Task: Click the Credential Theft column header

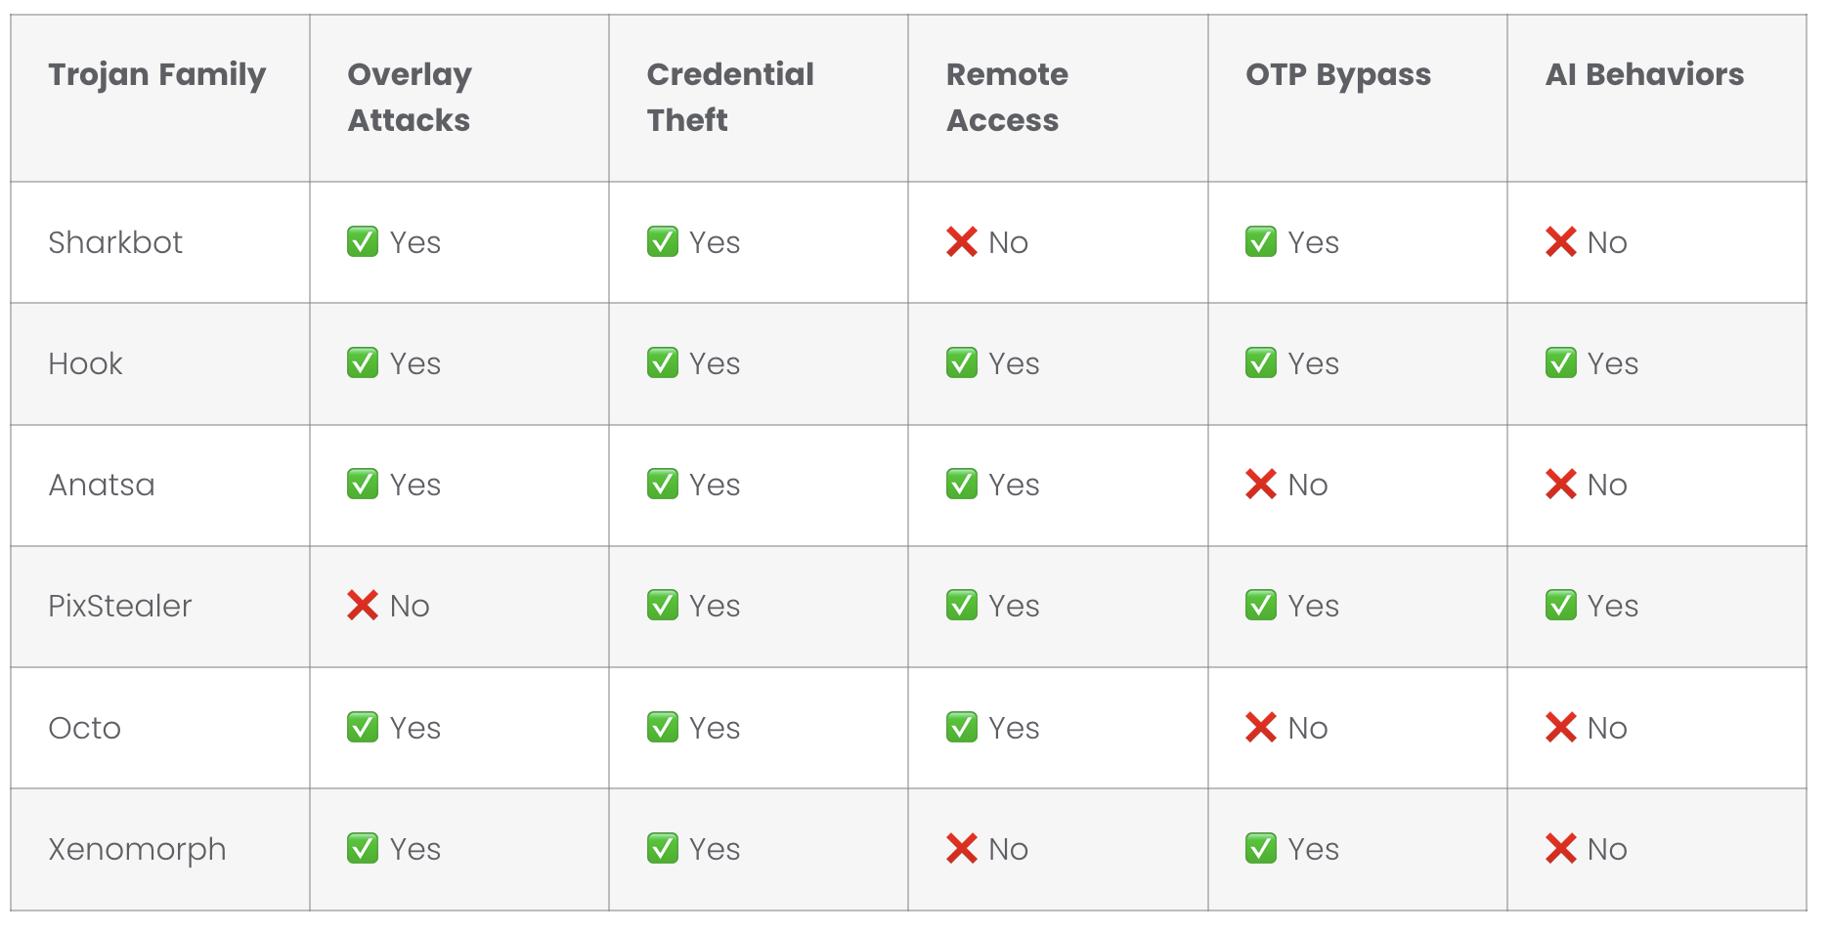Action: pyautogui.click(x=730, y=97)
